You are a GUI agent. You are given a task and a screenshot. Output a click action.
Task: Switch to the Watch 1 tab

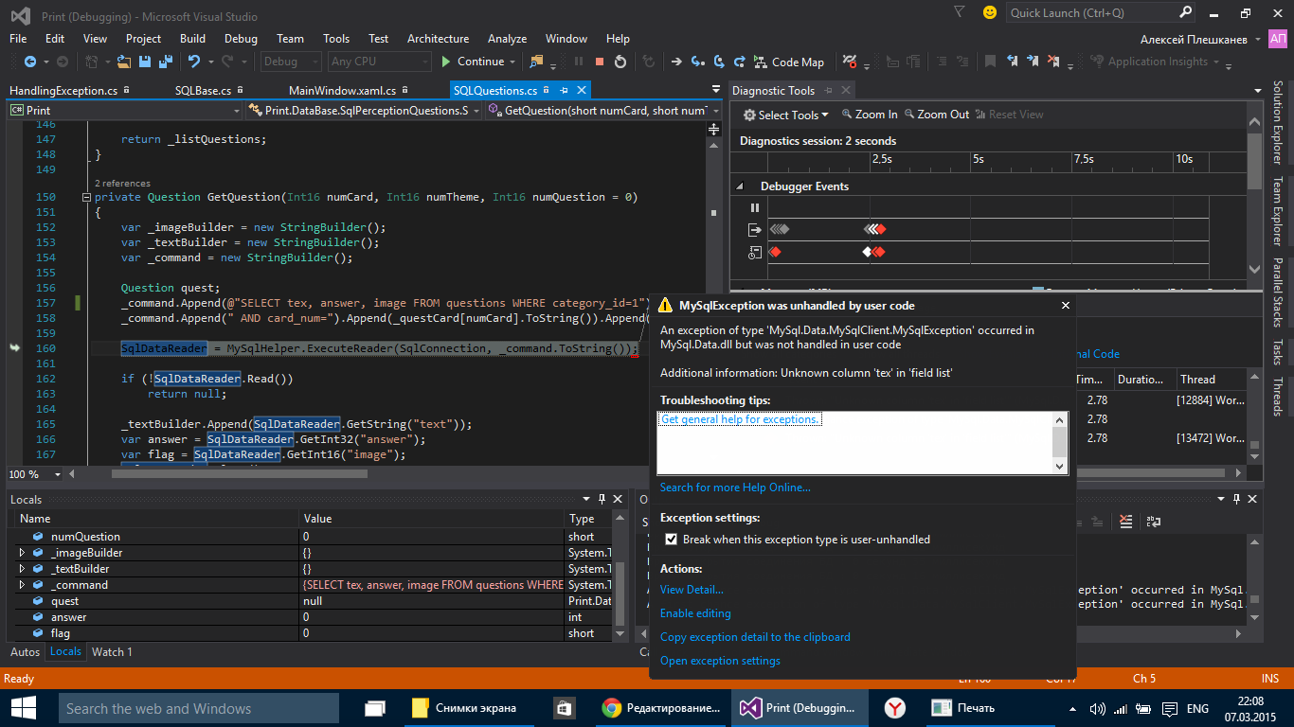[x=112, y=651]
